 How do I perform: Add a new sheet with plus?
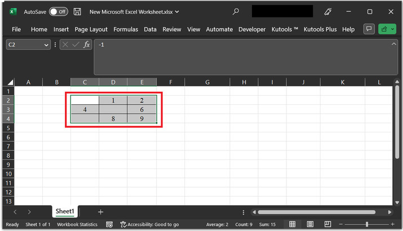101,212
